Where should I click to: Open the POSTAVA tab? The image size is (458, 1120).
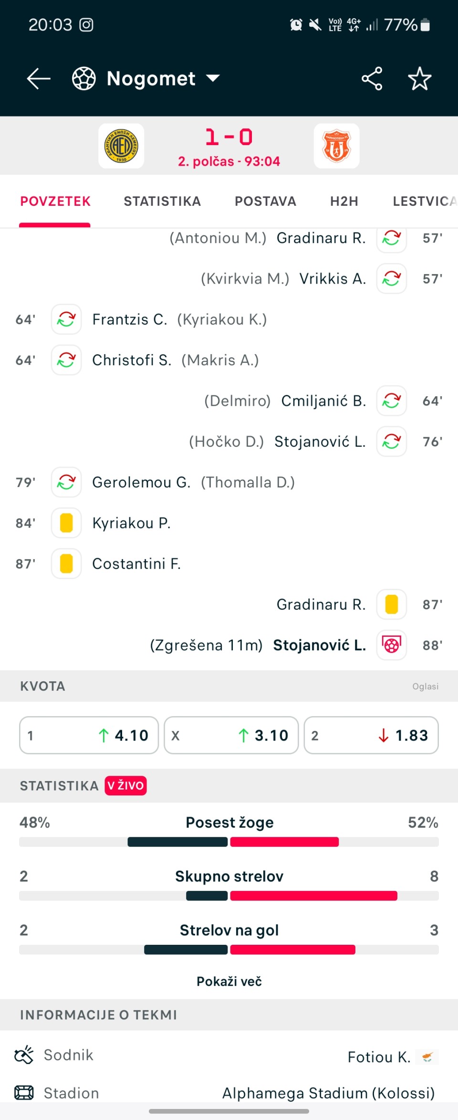point(266,201)
